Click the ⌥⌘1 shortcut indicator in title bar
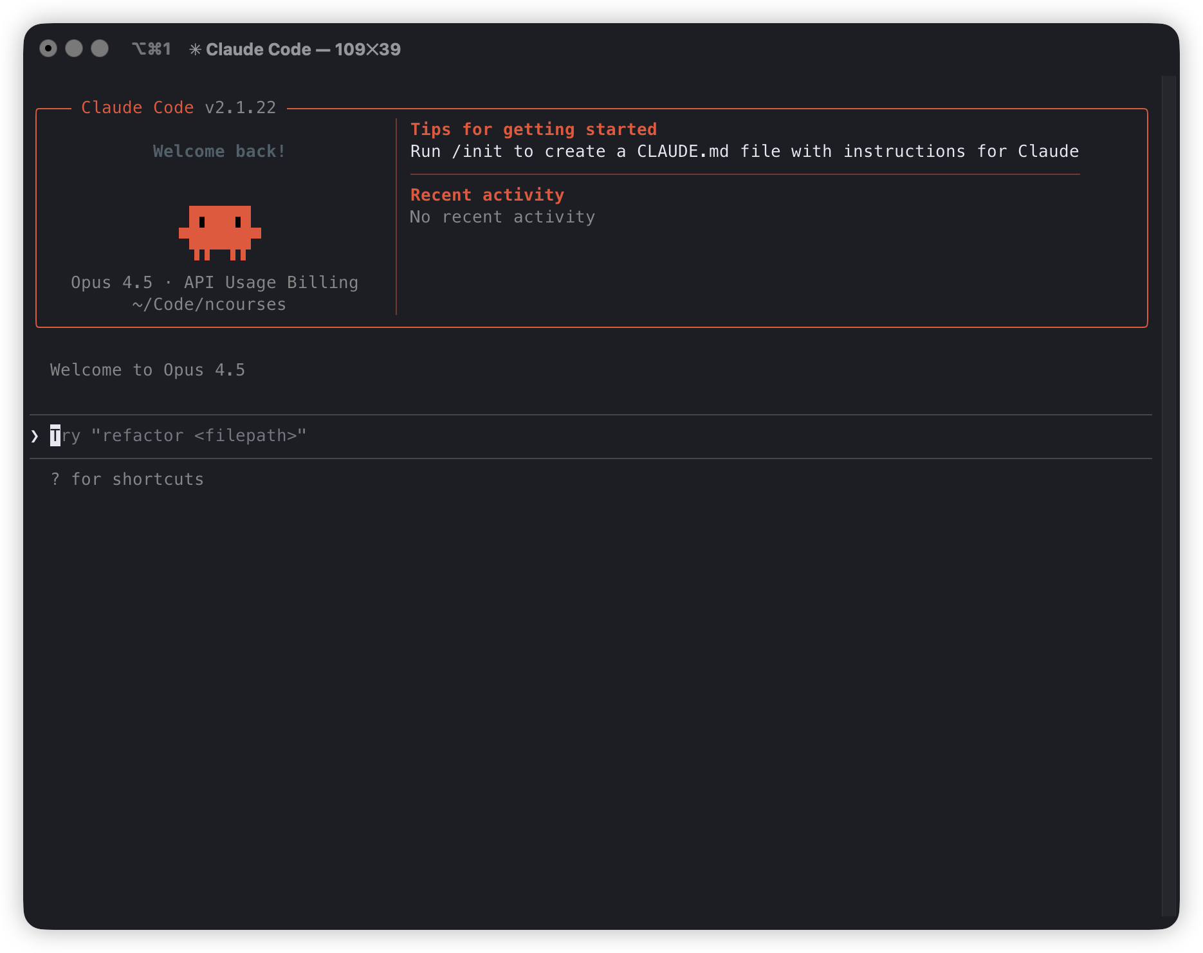Viewport: 1203px width, 953px height. coord(151,50)
